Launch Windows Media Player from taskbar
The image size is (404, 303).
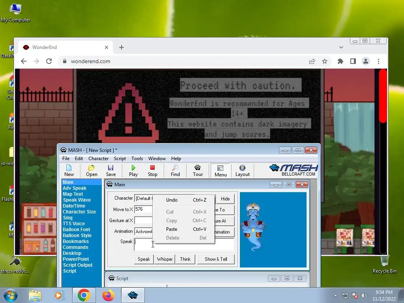(58, 295)
